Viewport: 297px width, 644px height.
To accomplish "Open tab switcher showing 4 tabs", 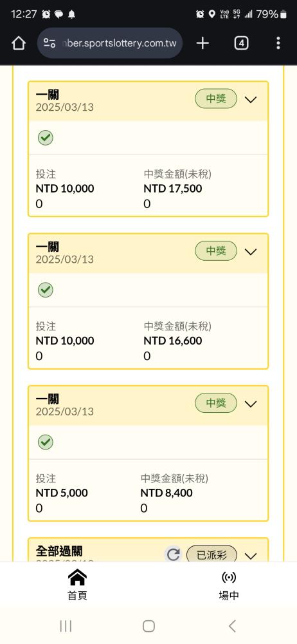I will click(241, 43).
